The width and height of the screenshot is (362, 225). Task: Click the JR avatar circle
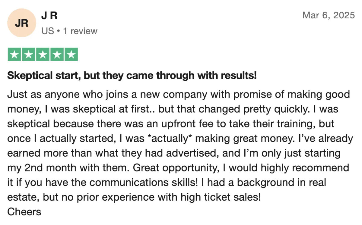tap(21, 23)
